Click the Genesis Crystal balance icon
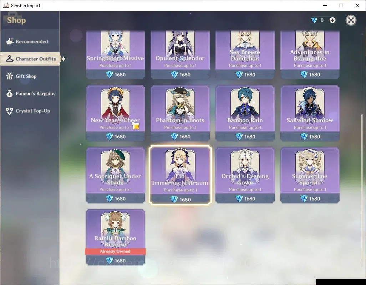This screenshot has width=366, height=285. coord(314,20)
